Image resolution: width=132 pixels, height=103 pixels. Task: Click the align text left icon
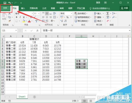click(x=43, y=17)
